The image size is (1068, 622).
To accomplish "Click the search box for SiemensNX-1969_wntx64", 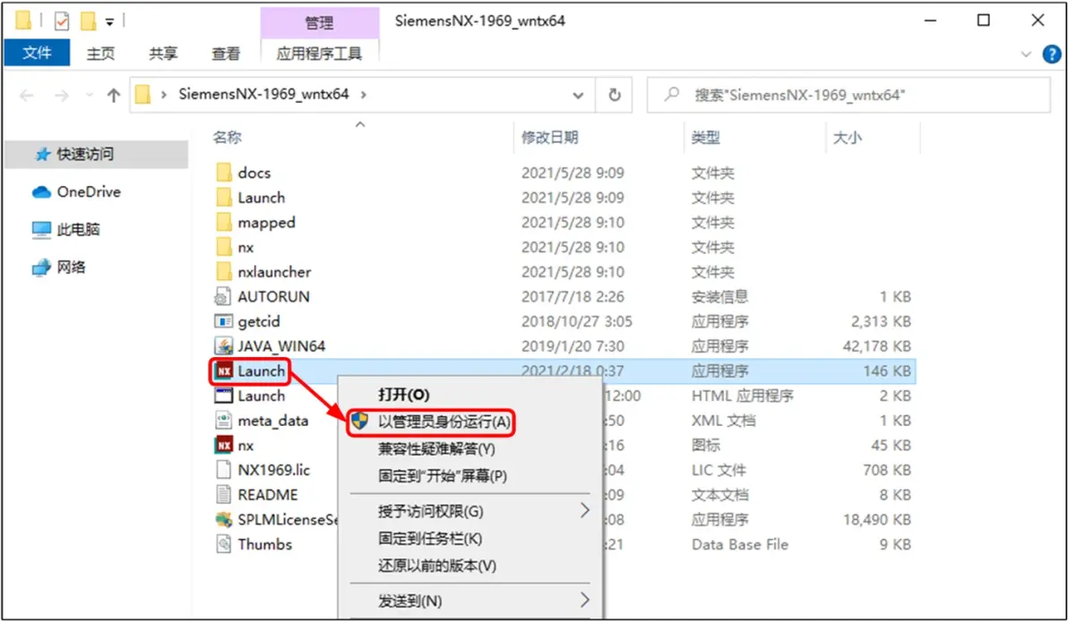I will click(x=848, y=95).
